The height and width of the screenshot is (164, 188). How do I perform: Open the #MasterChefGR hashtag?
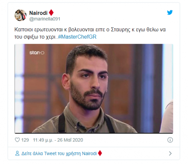77,37
